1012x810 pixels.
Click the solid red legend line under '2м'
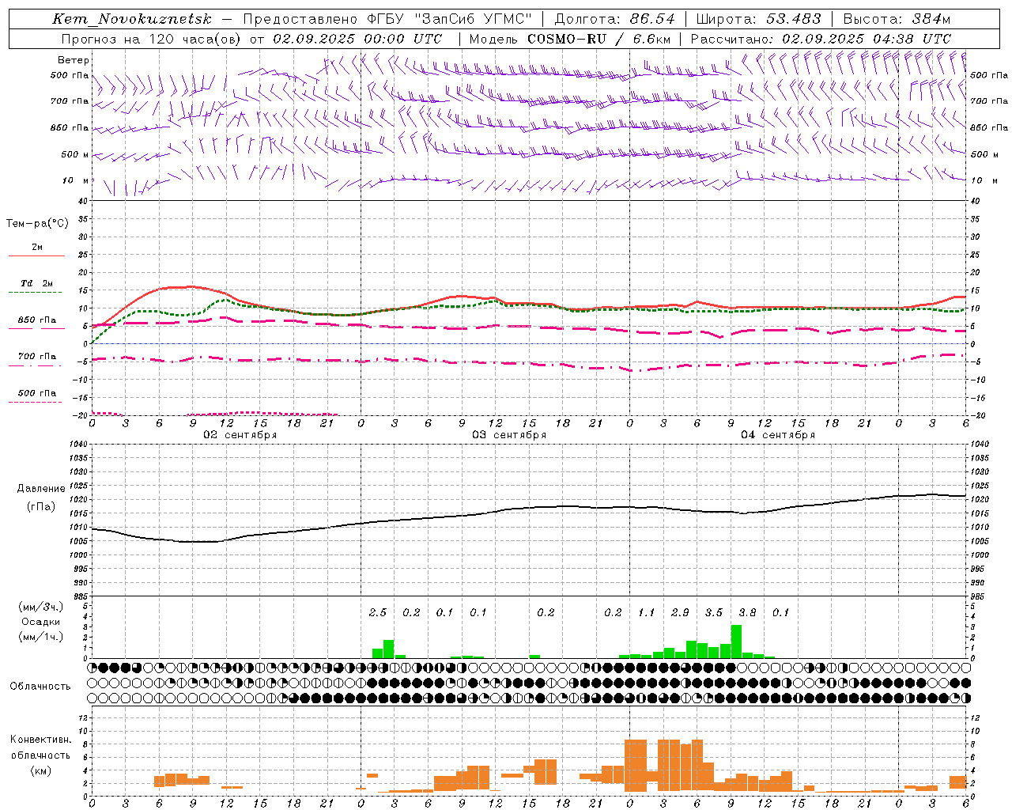tap(36, 256)
